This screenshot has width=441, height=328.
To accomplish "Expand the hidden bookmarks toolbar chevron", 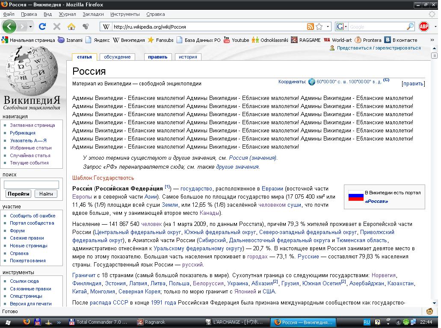I will coord(434,40).
